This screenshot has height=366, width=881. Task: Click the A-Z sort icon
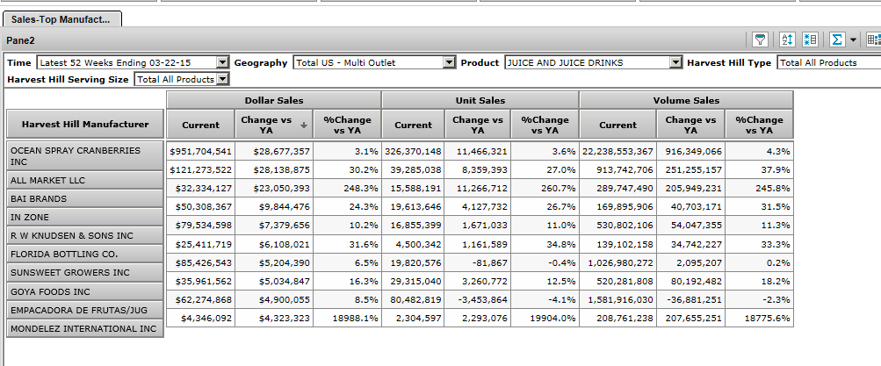[x=788, y=39]
